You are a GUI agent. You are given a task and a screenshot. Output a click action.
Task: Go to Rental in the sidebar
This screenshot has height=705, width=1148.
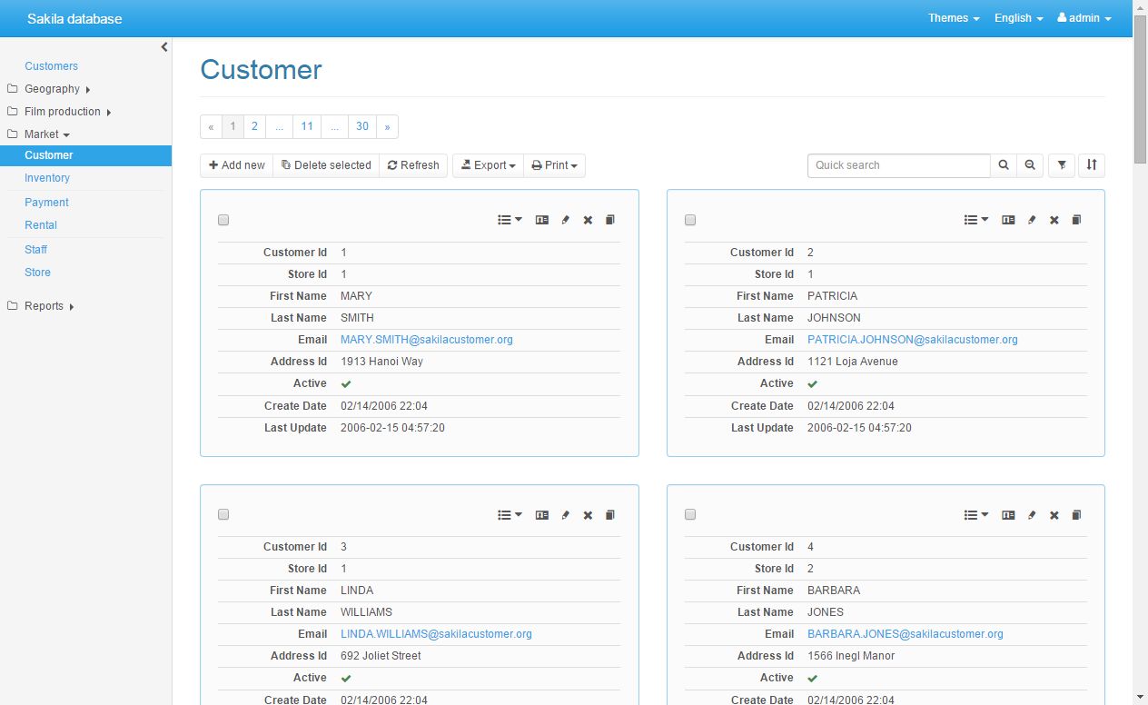coord(41,225)
